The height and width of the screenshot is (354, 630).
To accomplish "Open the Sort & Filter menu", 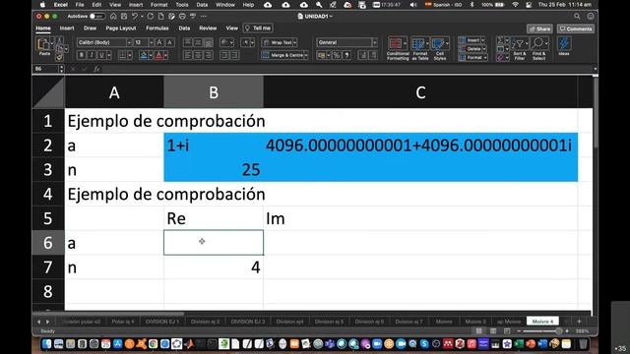I will click(520, 48).
